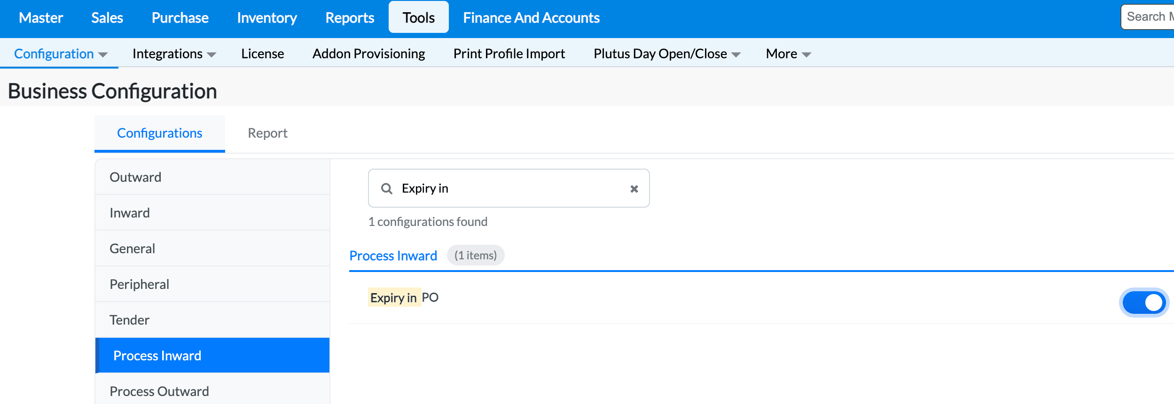Screen dimensions: 1174x404
Task: Open Print Profile Import
Action: pos(509,54)
